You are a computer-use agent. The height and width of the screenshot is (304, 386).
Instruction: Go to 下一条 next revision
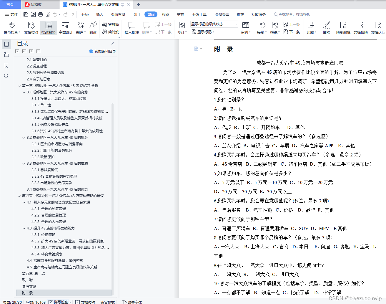292,32
